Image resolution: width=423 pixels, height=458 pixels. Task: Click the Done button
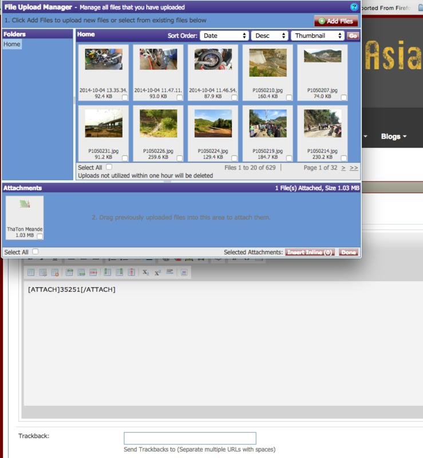click(x=349, y=252)
